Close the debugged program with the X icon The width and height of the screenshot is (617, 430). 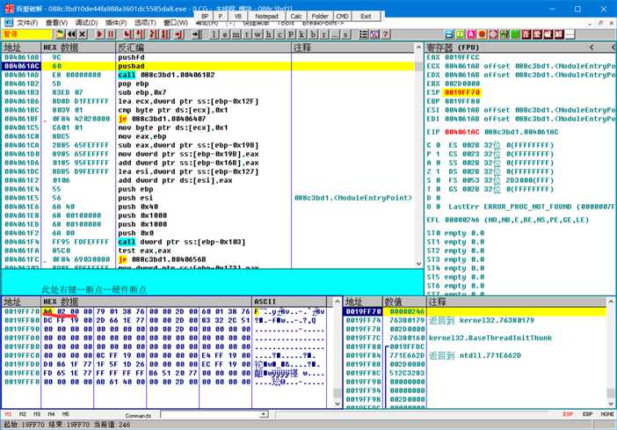point(83,34)
